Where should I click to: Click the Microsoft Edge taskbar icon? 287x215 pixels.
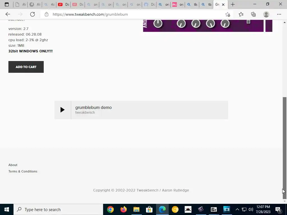point(162,209)
